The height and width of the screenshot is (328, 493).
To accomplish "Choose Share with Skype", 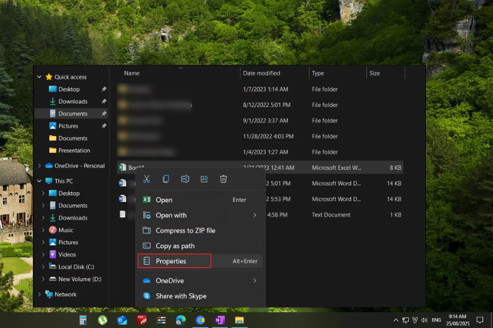I will pyautogui.click(x=200, y=296).
